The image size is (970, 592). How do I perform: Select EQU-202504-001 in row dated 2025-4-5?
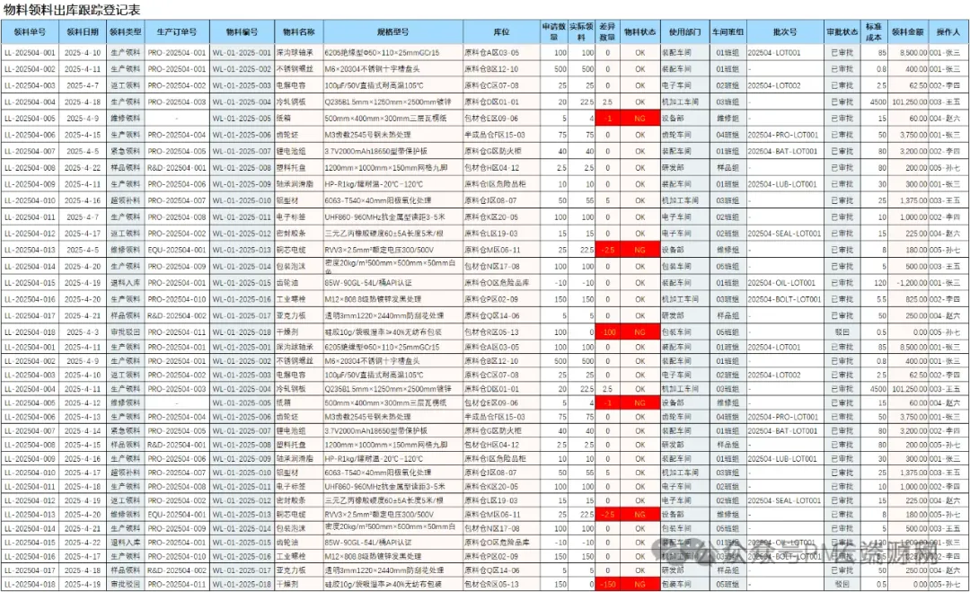point(177,250)
